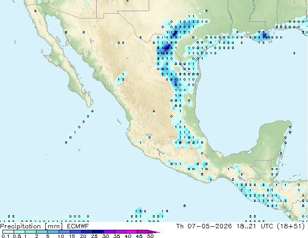Click the legend value label "20"
This screenshot has height=238, width=308.
click(x=83, y=236)
